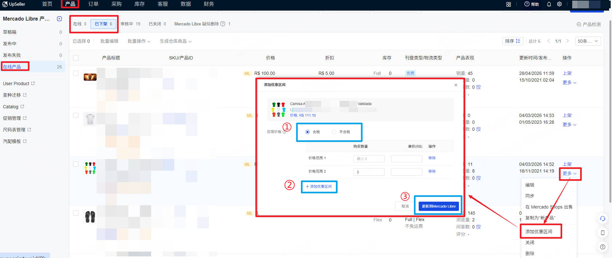
Task: Click the 问答数 icon in the flip-flops row
Action: [x=478, y=227]
